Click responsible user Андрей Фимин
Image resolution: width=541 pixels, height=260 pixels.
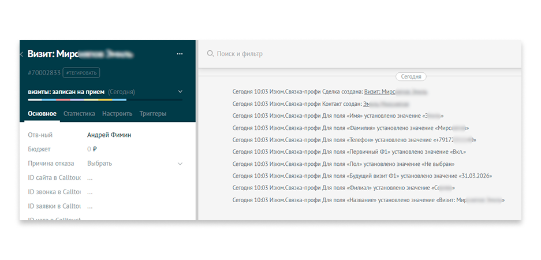coord(109,135)
